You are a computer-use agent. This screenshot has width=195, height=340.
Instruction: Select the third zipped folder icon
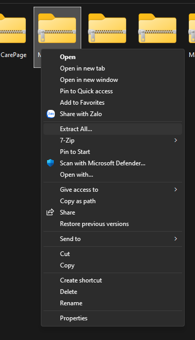(x=107, y=29)
